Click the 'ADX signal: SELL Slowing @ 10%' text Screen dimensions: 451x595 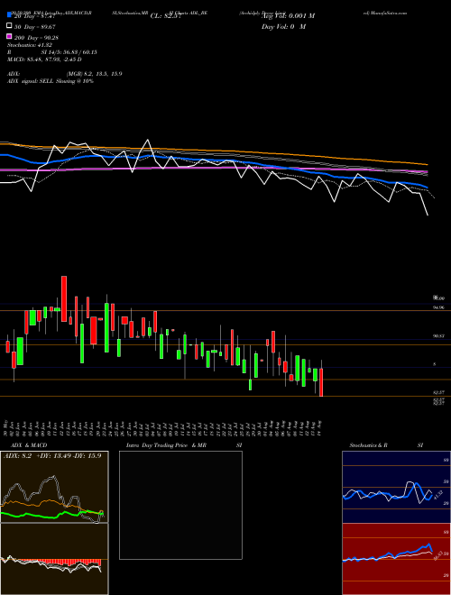51,81
